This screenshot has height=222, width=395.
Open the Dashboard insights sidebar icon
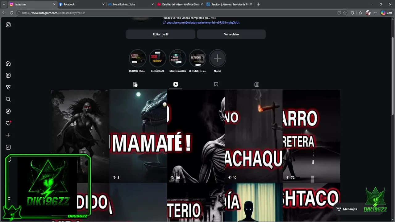(x=8, y=147)
